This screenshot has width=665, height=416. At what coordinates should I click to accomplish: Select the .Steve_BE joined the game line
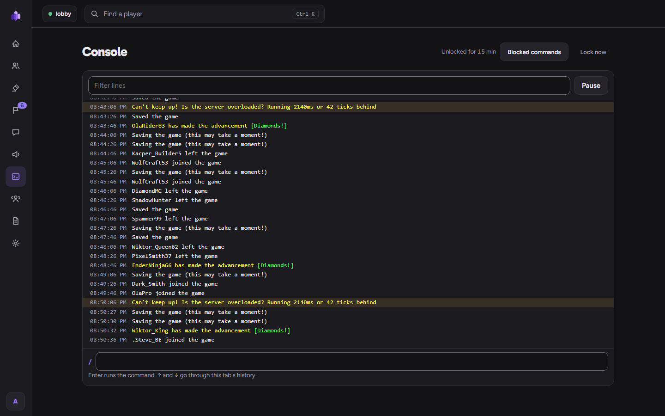pos(348,340)
